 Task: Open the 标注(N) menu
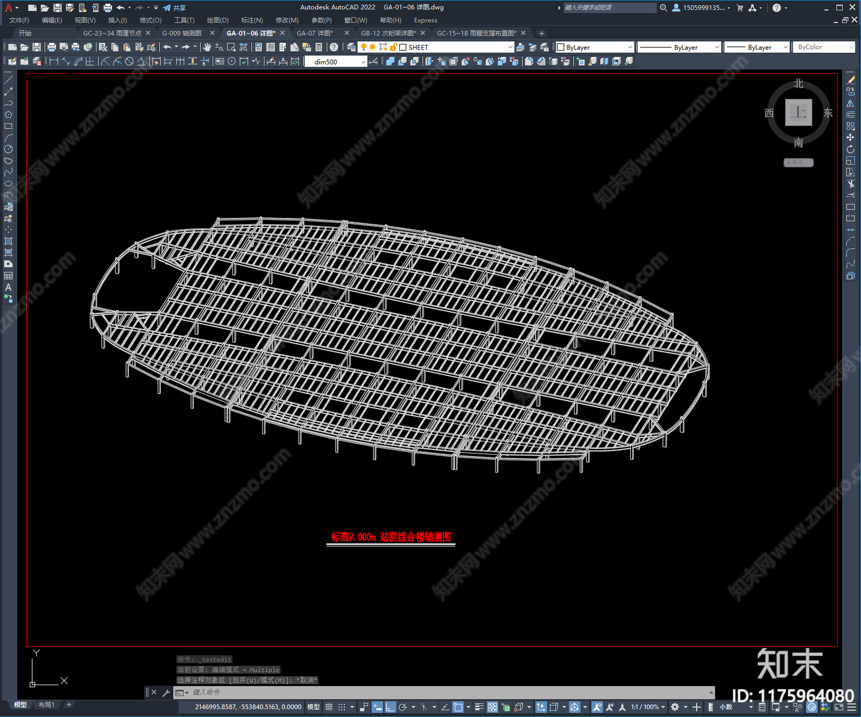pos(252,20)
